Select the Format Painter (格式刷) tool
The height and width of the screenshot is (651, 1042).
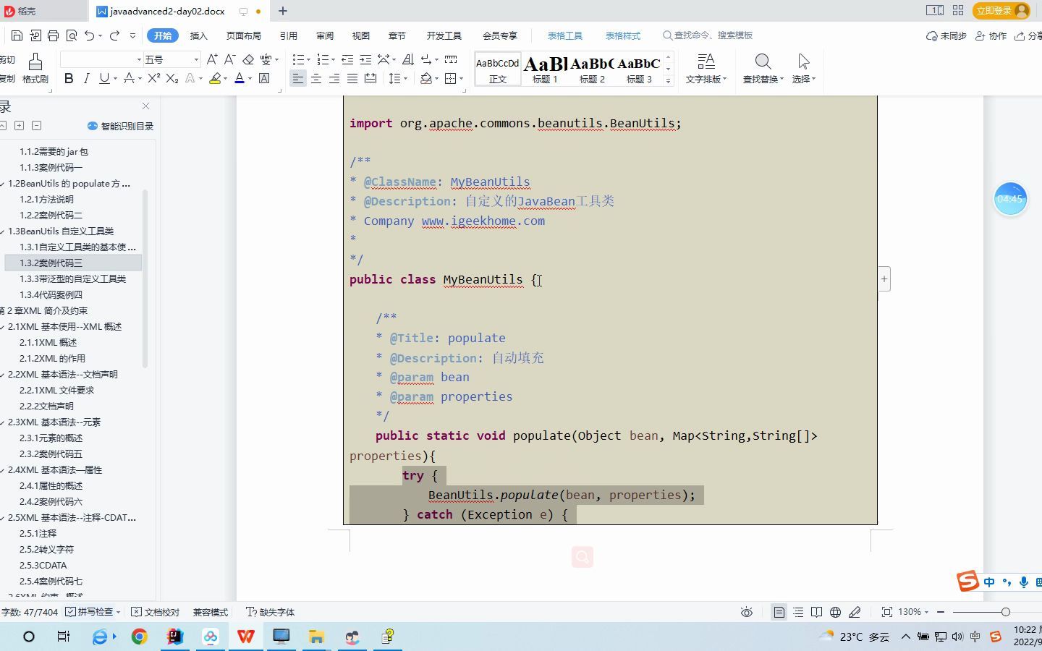click(35, 69)
